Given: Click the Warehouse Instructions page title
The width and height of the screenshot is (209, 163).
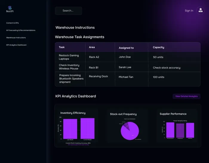Looking at the screenshot, I should pos(75,27).
